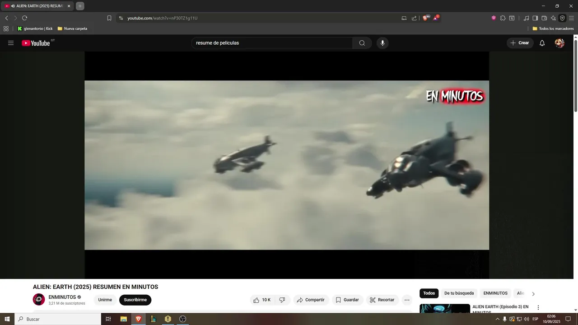Open YouTube guide hamburger menu
The height and width of the screenshot is (325, 578).
coord(11,43)
